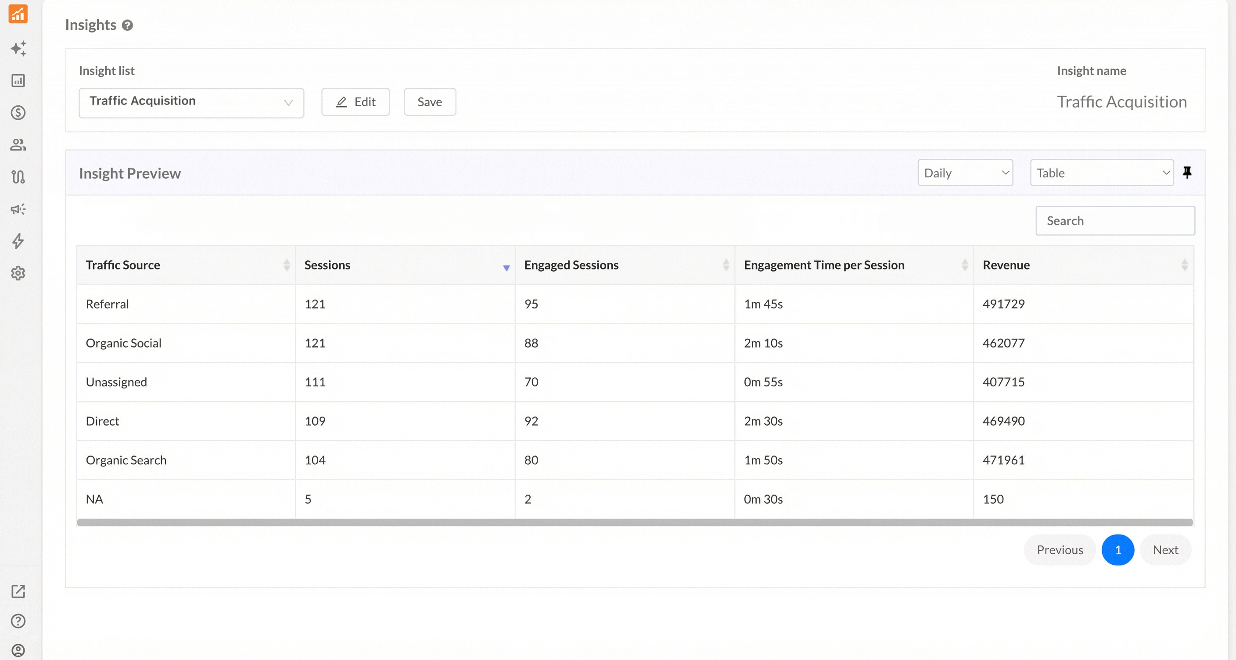Sort by Traffic Source column
The height and width of the screenshot is (660, 1236).
click(286, 265)
